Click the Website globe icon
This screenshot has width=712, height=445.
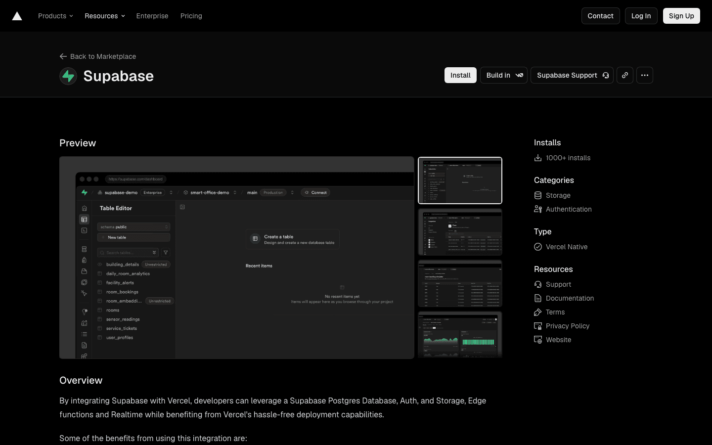(538, 340)
